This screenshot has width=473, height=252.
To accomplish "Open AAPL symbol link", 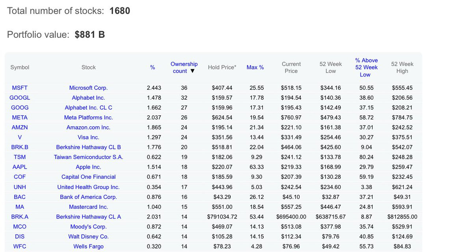I will (20, 167).
